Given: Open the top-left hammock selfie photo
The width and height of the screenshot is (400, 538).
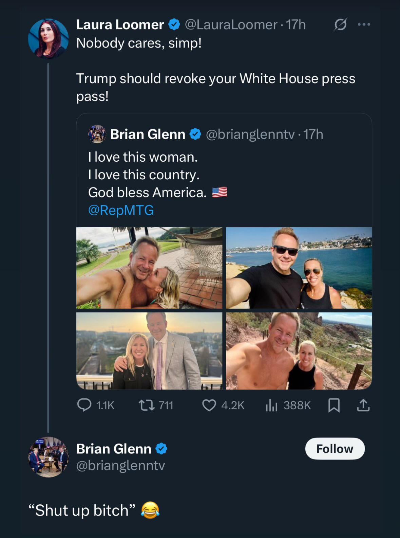Looking at the screenshot, I should click(x=149, y=268).
